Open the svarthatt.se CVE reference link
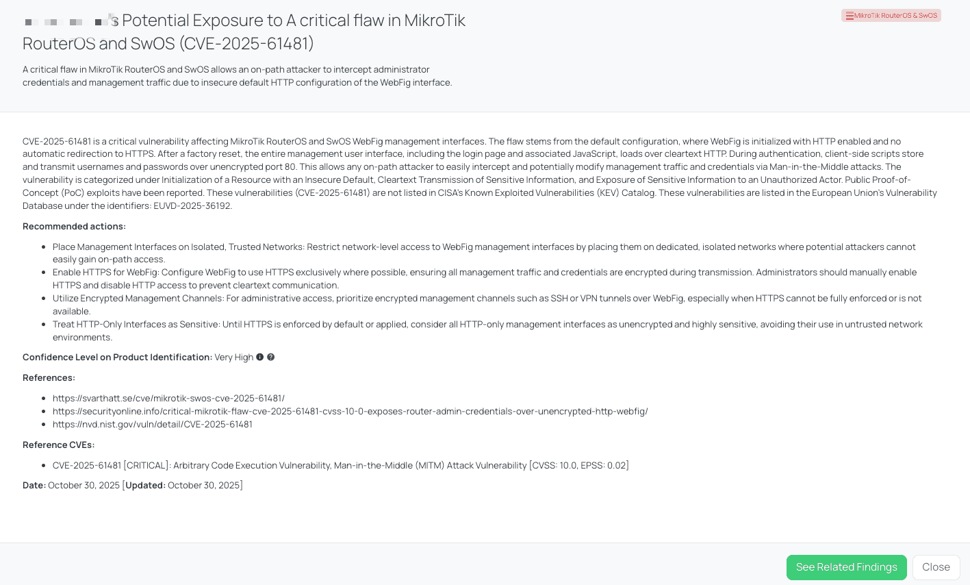The image size is (970, 585). tap(168, 398)
